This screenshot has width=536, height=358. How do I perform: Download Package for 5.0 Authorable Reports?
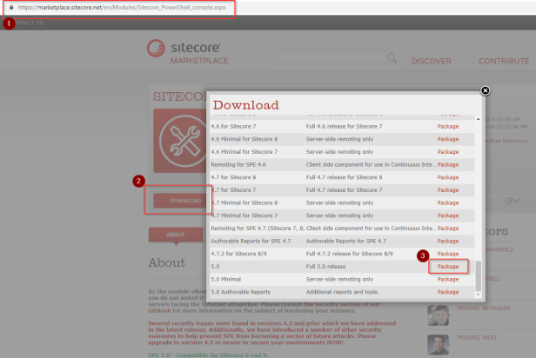448,292
